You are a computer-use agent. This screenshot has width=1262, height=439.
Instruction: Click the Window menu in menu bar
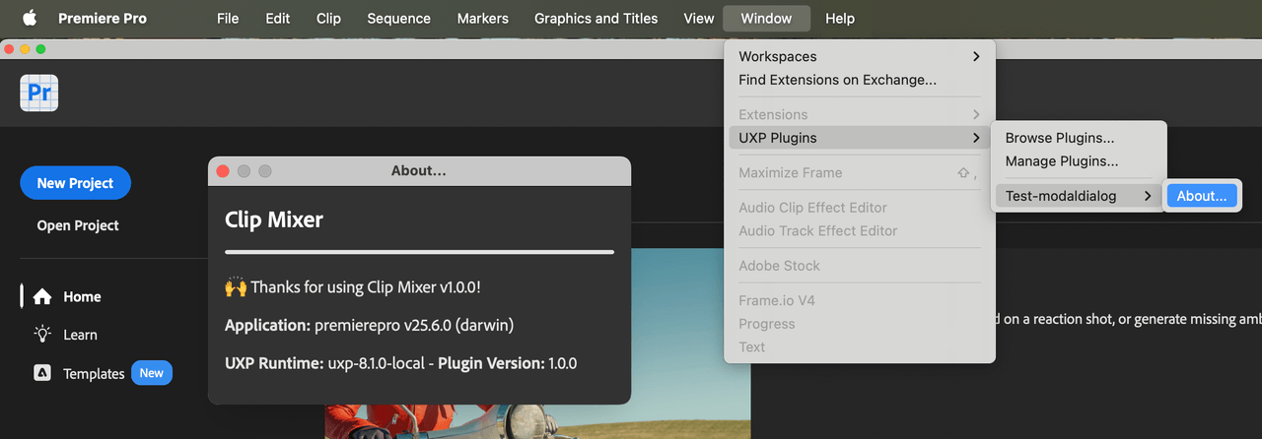[766, 18]
